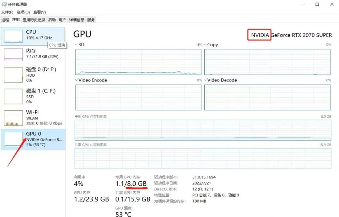Open the 选项(O) menu

tap(23, 12)
